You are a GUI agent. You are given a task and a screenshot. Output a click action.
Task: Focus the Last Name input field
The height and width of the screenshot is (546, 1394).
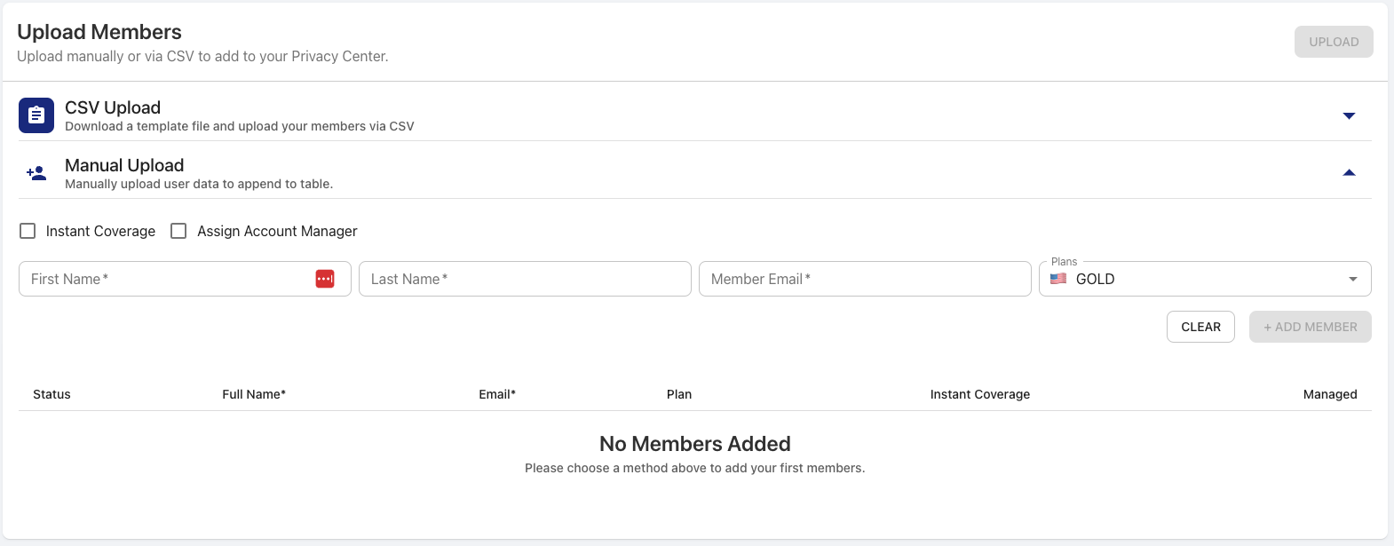525,279
